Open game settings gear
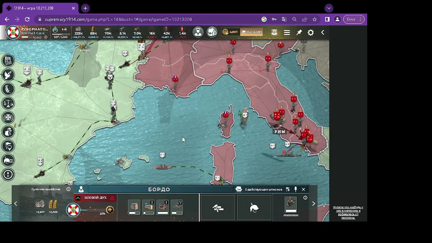 coord(310,32)
